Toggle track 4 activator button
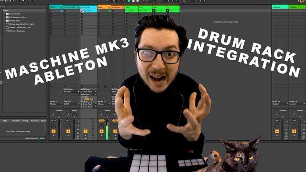Image resolution: width=306 pixels, height=172 pixels. pos(101,131)
